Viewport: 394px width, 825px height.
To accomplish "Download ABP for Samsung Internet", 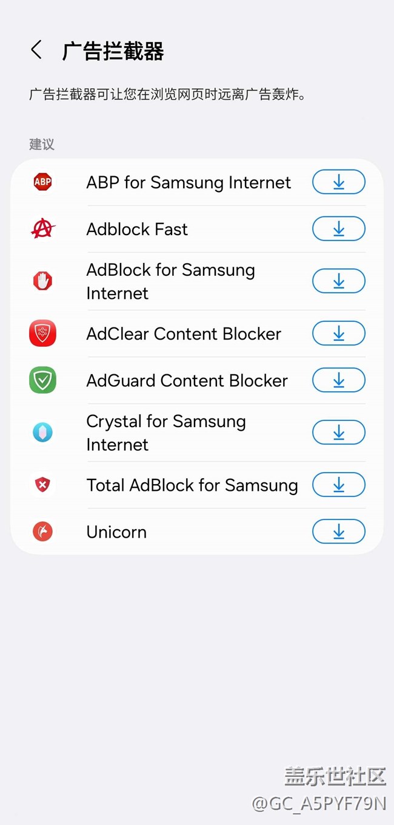I will point(338,182).
